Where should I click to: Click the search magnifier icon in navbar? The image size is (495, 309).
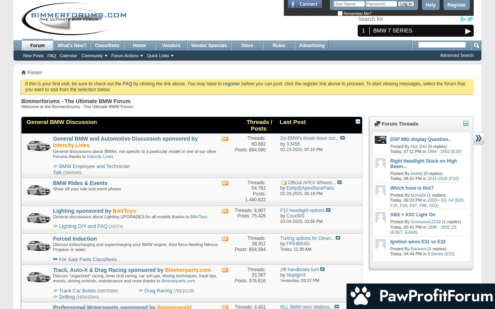click(x=476, y=46)
